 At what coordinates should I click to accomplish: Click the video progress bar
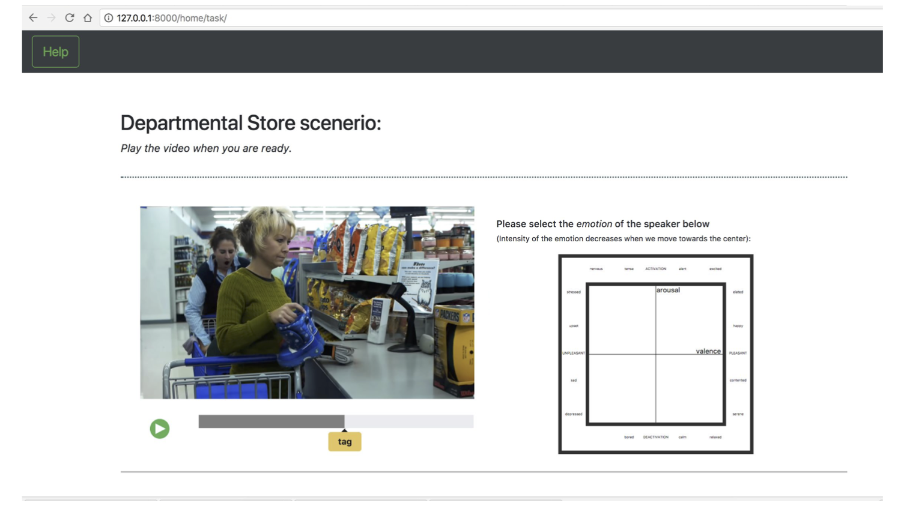[336, 421]
